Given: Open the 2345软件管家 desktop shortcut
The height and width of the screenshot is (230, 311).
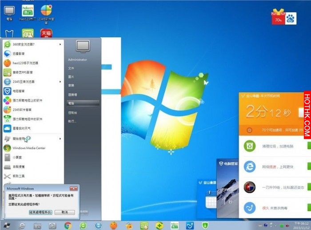Looking at the screenshot, I should [x=46, y=14].
